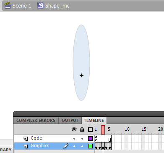Click the purple outline swatch on Code layer

(90, 139)
